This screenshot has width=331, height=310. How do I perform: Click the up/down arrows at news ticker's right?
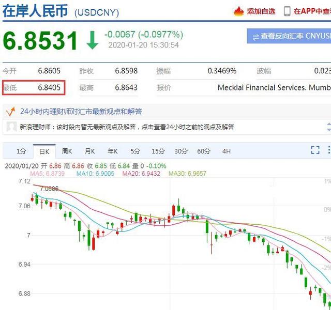[x=329, y=127]
